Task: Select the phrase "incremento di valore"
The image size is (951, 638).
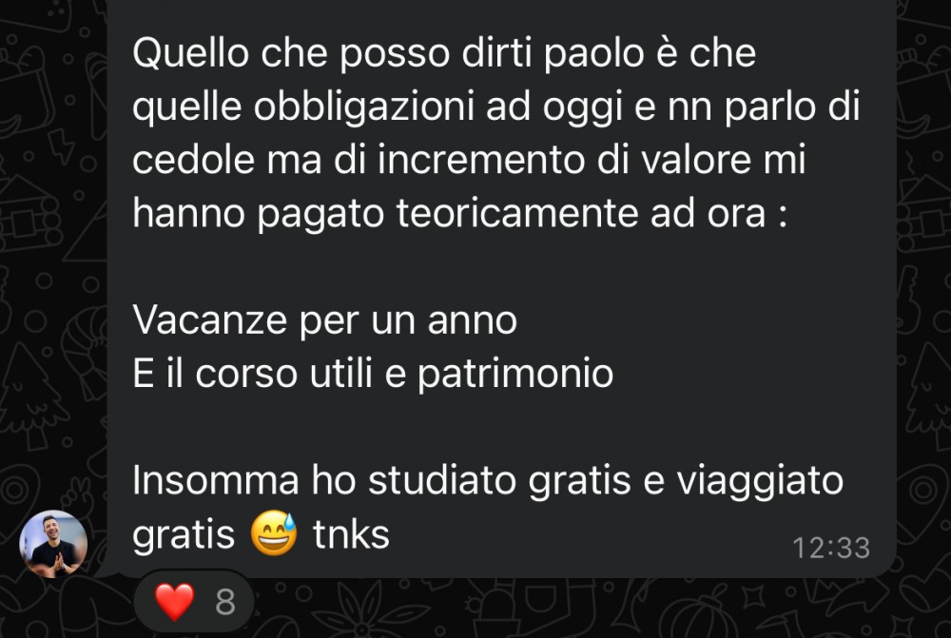Action: (x=592, y=160)
